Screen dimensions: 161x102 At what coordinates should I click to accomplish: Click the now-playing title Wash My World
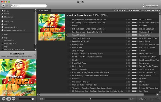coord(17,54)
